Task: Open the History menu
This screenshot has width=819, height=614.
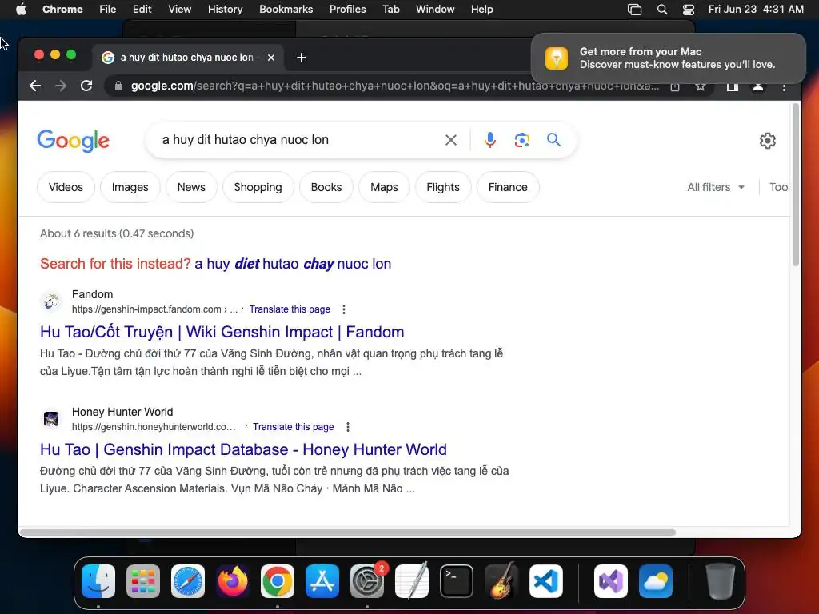Action: (x=225, y=10)
